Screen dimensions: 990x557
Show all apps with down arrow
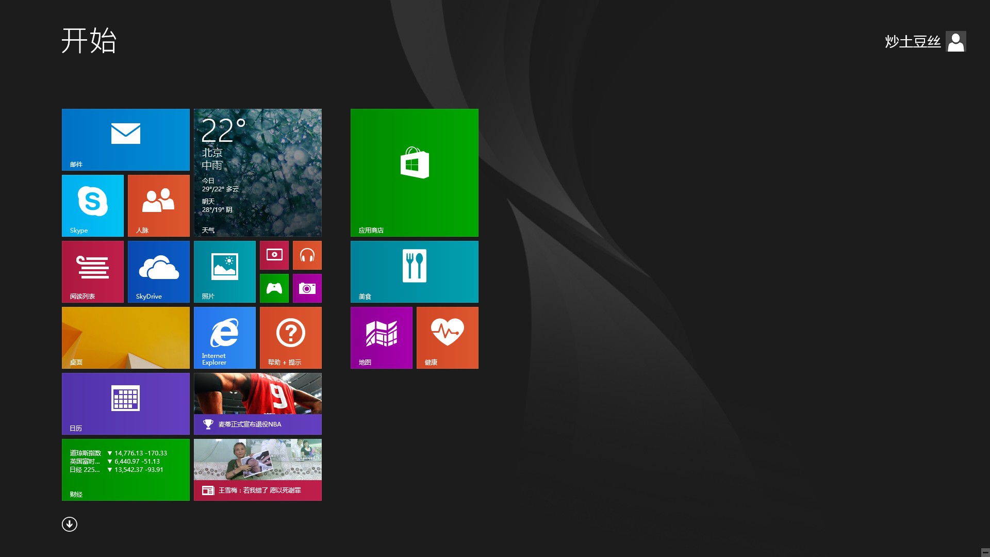point(70,524)
